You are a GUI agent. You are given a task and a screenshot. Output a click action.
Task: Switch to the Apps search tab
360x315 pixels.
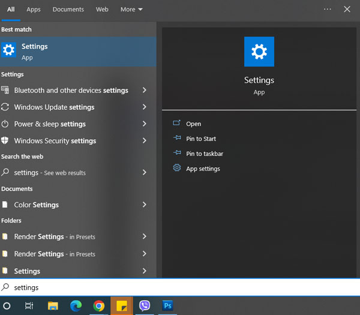coord(33,10)
